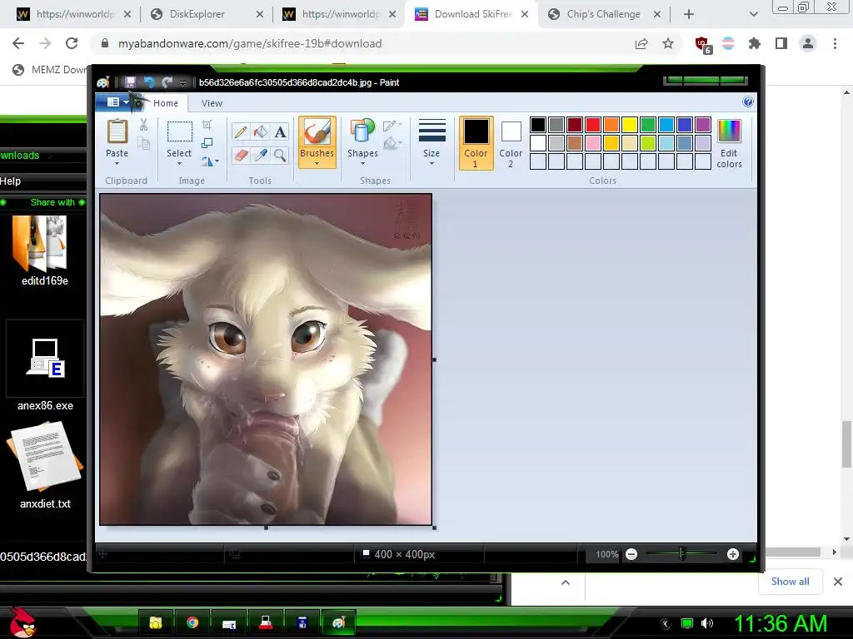Switch to the DiskExplorer browser tab
The image size is (853, 639).
click(x=207, y=14)
